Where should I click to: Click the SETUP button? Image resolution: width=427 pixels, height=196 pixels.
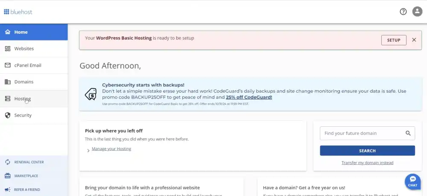pyautogui.click(x=394, y=40)
